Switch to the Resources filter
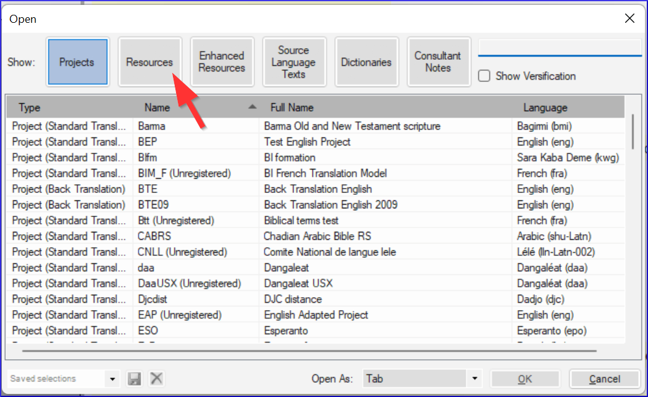 [x=149, y=62]
